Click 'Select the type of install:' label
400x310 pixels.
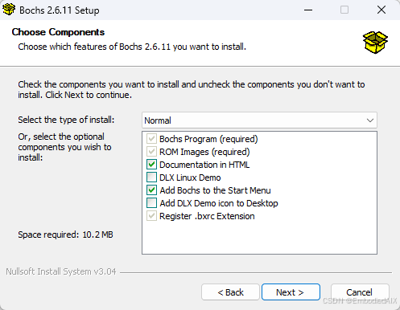[x=66, y=120]
